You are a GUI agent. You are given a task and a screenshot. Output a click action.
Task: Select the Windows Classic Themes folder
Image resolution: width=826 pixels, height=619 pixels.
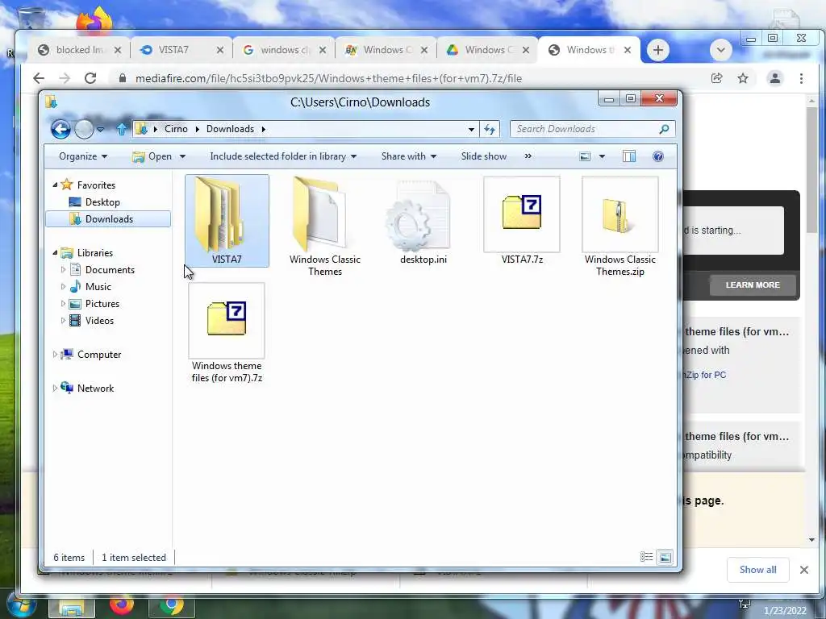tap(324, 226)
